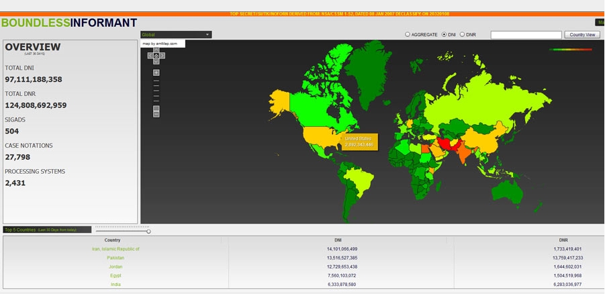Pan the map right with arrow

tap(162, 56)
